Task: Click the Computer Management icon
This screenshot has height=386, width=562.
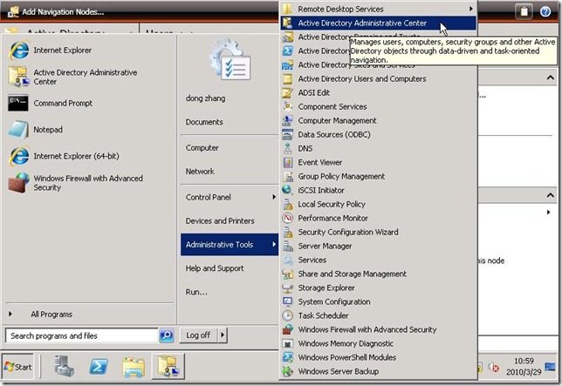Action: coord(287,120)
